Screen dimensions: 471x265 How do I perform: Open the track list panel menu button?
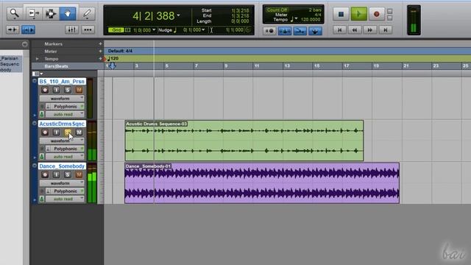coord(24,44)
